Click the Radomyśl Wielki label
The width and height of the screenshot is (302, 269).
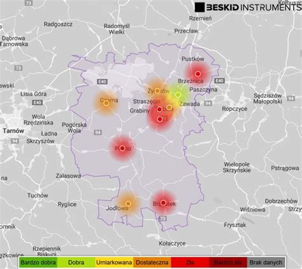tap(117, 29)
